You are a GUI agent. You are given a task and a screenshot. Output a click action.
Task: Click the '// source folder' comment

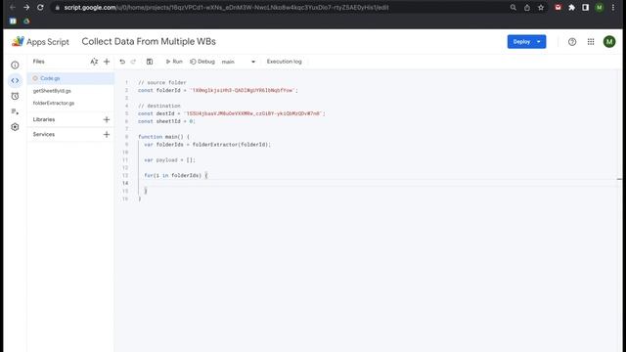coord(162,82)
